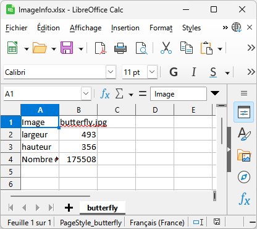The width and height of the screenshot is (257, 229).
Task: Go to previous sheet arrow
Action: click(24, 207)
